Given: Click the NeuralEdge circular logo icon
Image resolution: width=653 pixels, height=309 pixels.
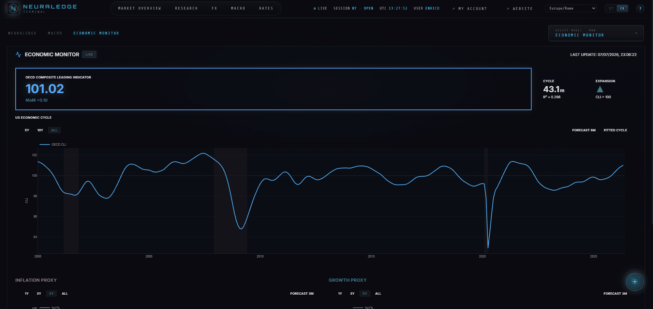Looking at the screenshot, I should click(13, 9).
